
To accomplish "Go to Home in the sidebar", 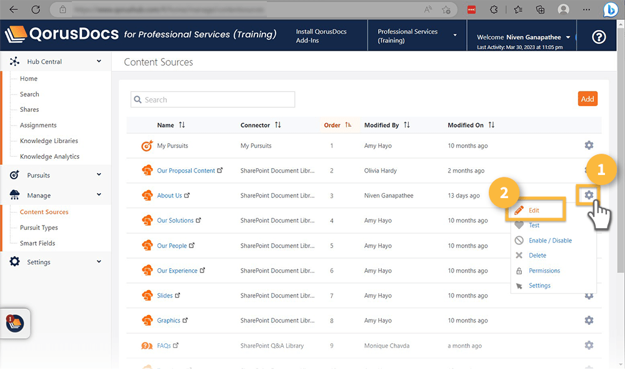I will 29,79.
